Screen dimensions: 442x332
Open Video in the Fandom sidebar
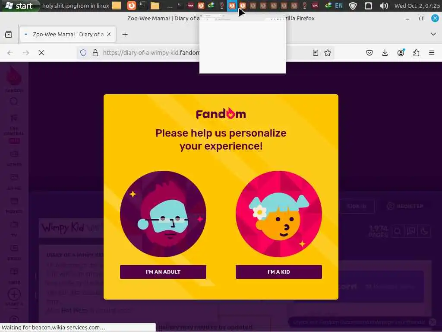point(14,252)
